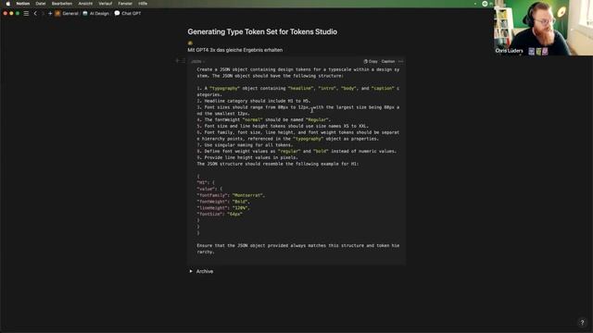This screenshot has width=593, height=333.
Task: Click the text Mit GPT4 3x das gleiche Ergebnis
Action: [x=234, y=50]
